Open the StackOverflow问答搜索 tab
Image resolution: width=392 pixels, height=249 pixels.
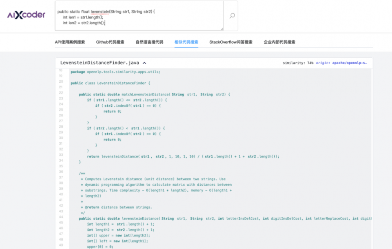click(x=231, y=42)
